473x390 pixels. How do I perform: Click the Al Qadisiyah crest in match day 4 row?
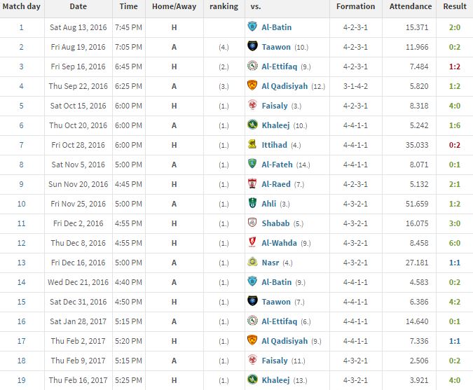(252, 85)
